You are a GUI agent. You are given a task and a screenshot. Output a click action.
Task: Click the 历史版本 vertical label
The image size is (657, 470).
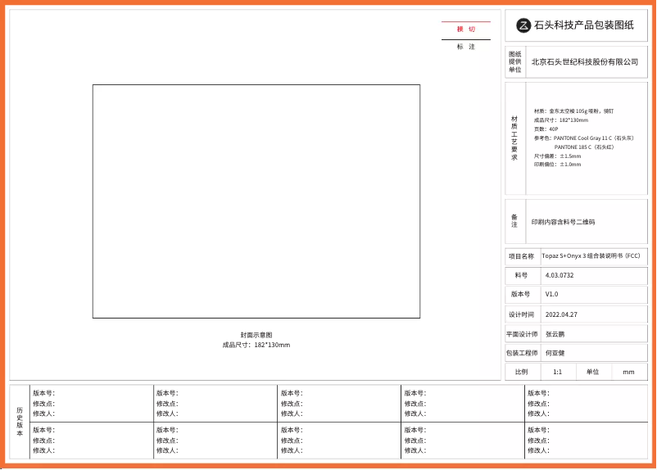pos(20,421)
